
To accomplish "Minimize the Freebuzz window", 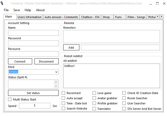I will 151,4.
